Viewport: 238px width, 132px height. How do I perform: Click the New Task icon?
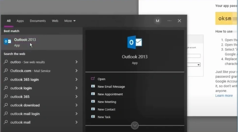(x=93, y=117)
